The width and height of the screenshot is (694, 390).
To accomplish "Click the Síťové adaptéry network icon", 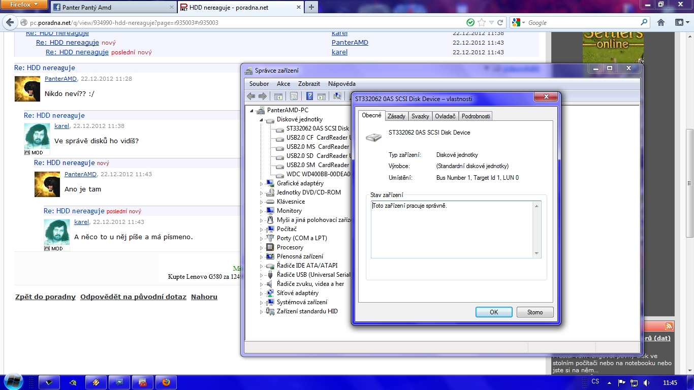I will pos(270,293).
